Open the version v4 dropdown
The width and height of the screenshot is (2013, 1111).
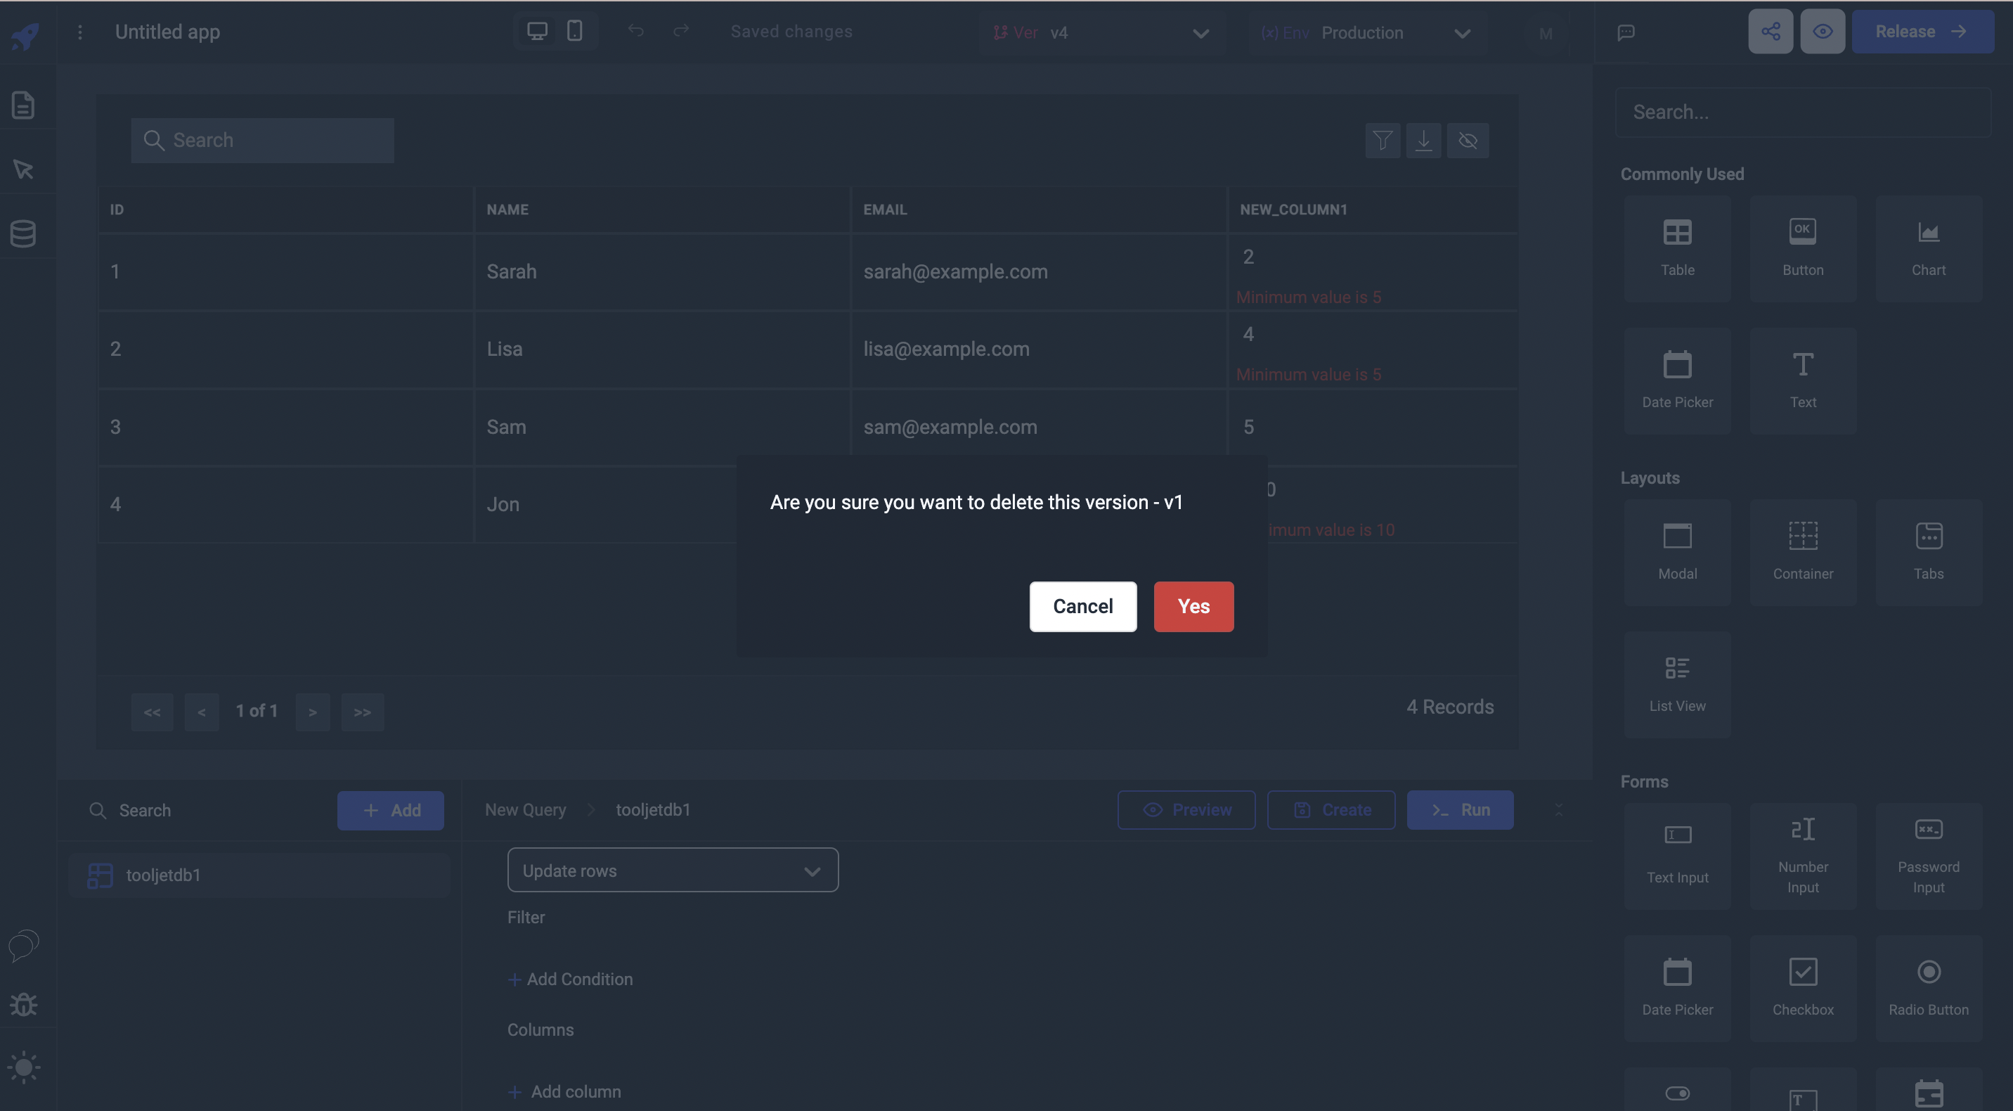1201,33
